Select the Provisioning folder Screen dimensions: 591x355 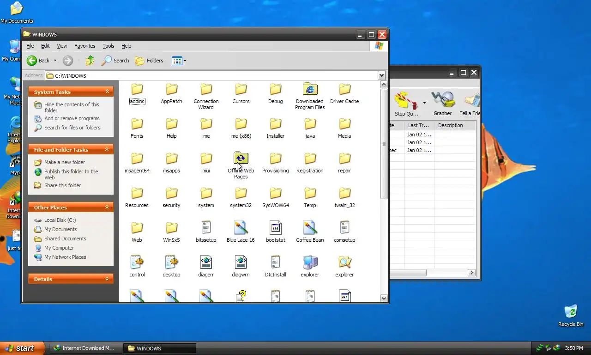(x=275, y=162)
